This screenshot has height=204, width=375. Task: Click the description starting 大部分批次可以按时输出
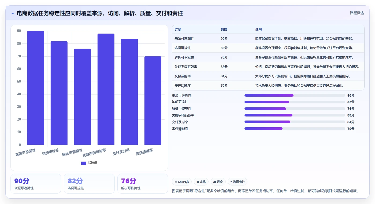pos(303,76)
